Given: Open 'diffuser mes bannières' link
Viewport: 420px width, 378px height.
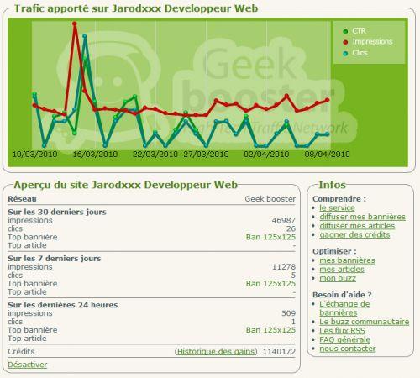Looking at the screenshot, I should (362, 217).
